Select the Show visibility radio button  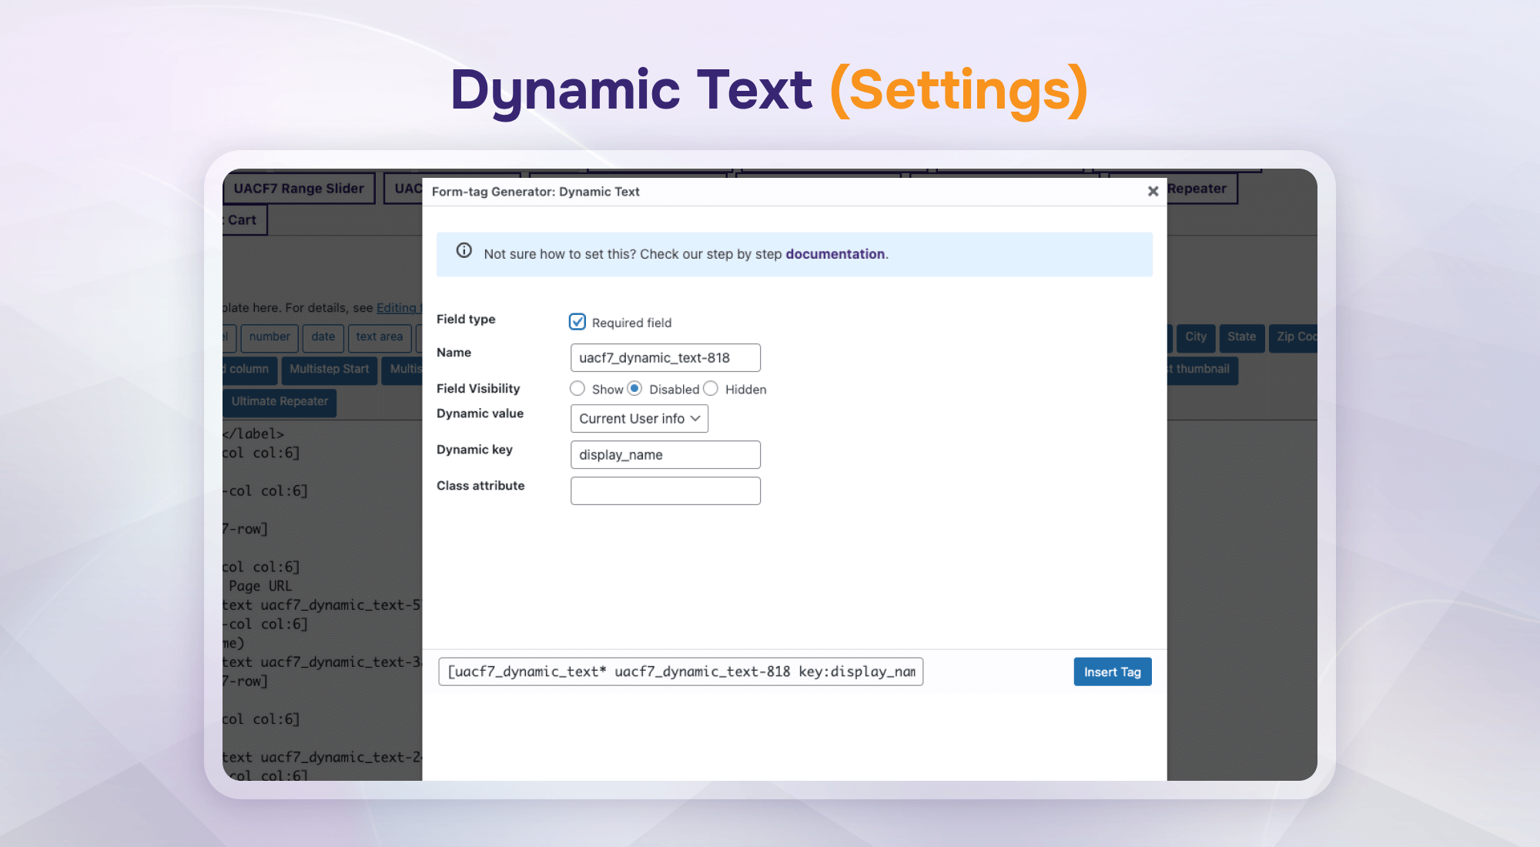point(577,389)
